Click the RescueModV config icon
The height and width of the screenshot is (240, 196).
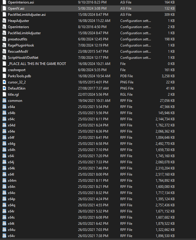click(4, 52)
